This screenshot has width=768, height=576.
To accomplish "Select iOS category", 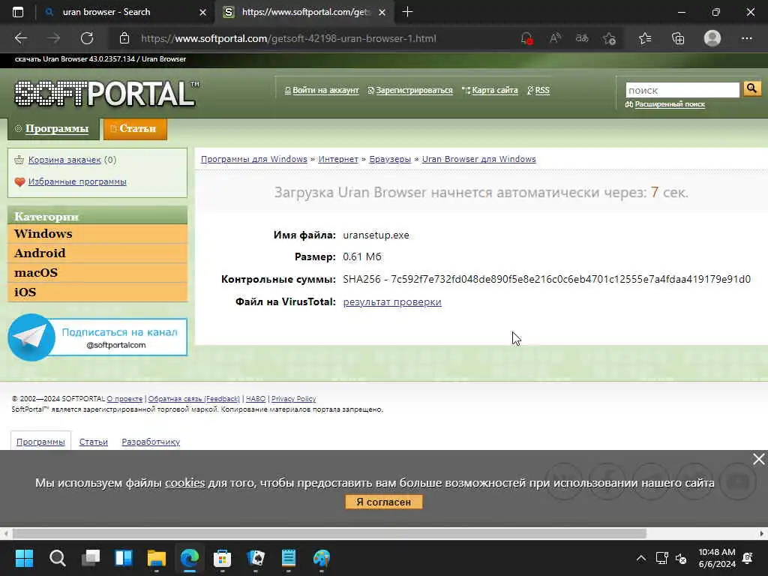I will point(97,292).
